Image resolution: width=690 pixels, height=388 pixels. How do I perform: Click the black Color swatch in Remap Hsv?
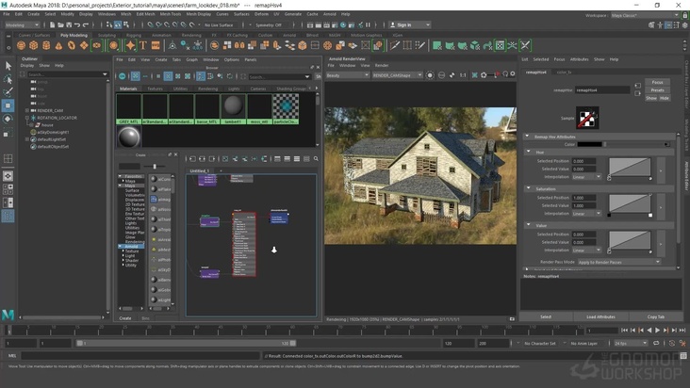[590, 144]
